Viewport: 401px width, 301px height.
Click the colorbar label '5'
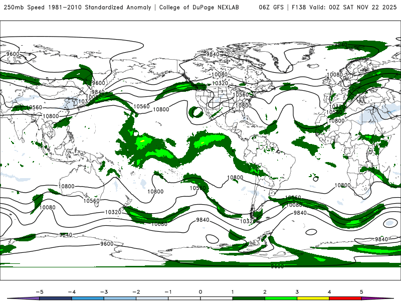(x=361, y=292)
